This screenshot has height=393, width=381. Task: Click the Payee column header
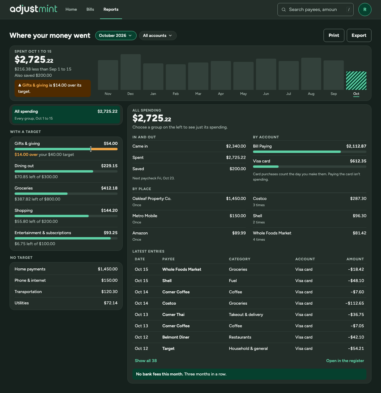pyautogui.click(x=168, y=259)
